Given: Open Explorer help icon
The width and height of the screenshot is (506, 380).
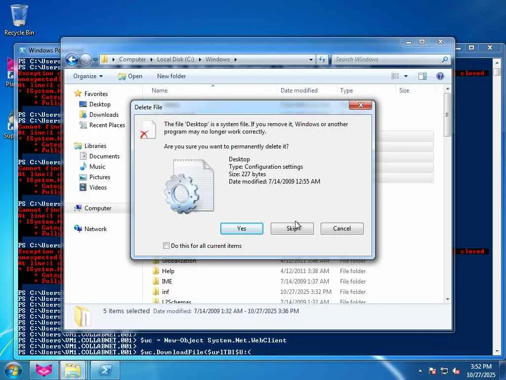Looking at the screenshot, I should pos(440,76).
